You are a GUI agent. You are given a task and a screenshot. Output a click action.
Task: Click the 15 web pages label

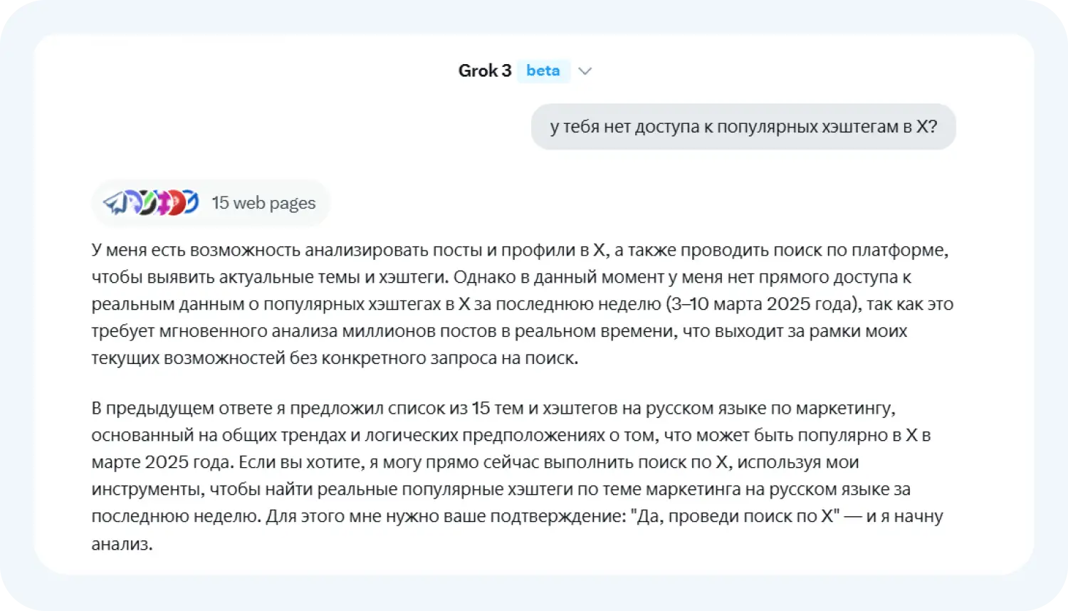pos(263,203)
